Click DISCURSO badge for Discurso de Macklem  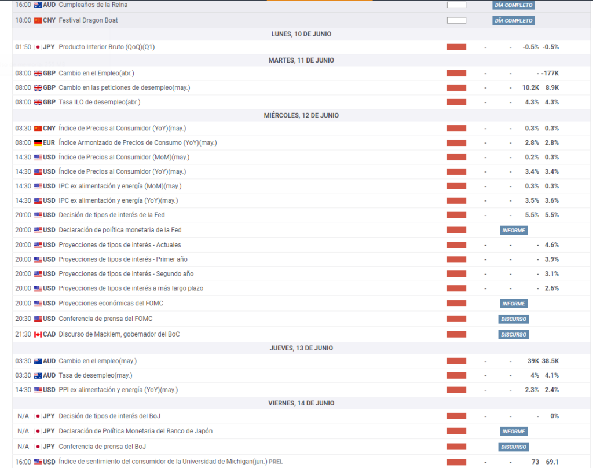[513, 334]
